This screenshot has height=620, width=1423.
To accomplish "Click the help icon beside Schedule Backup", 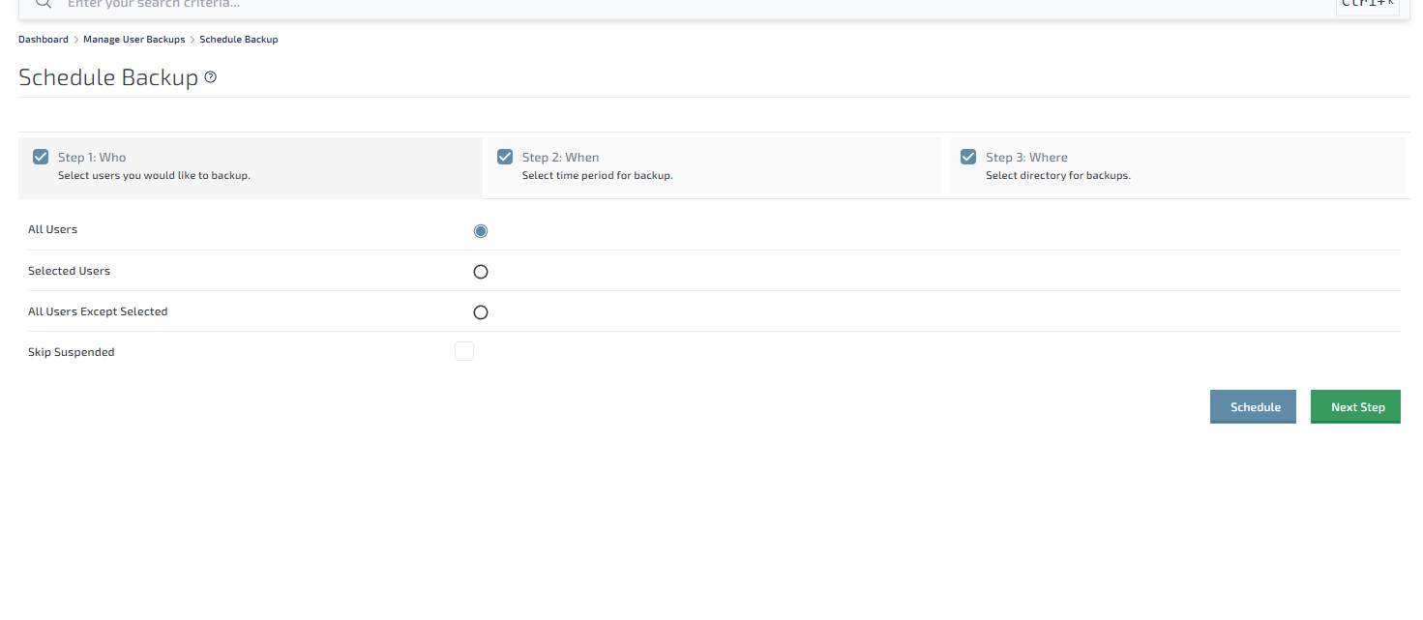I will click(x=211, y=77).
